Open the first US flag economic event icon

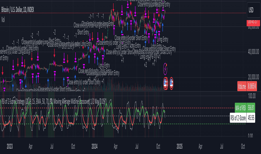point(165,83)
